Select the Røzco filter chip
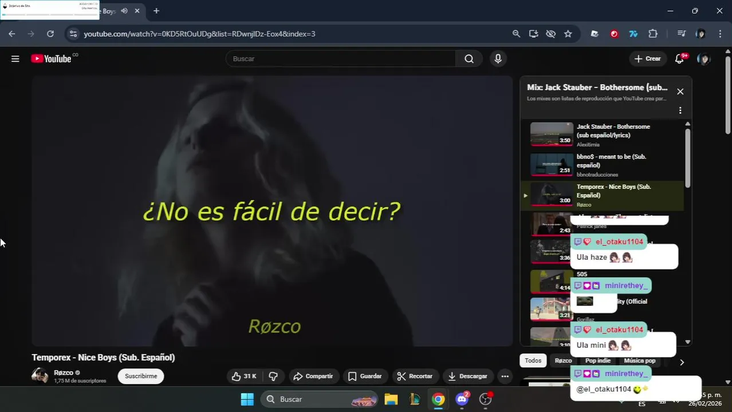732x412 pixels. (x=563, y=360)
